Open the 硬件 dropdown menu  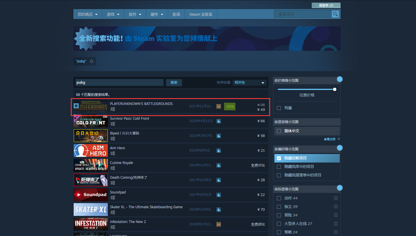[x=157, y=14]
